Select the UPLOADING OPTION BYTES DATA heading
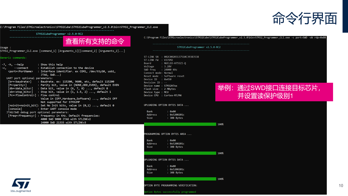Viewport: 348px width, 196px height. pyautogui.click(x=166, y=105)
